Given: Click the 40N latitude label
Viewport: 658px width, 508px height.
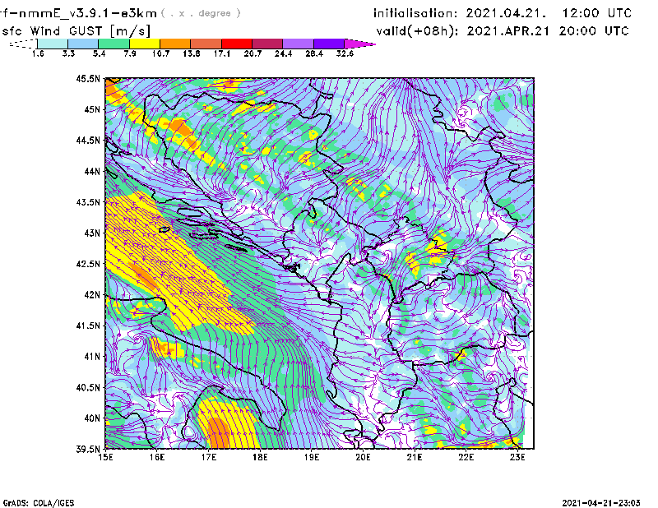Looking at the screenshot, I should (92, 418).
